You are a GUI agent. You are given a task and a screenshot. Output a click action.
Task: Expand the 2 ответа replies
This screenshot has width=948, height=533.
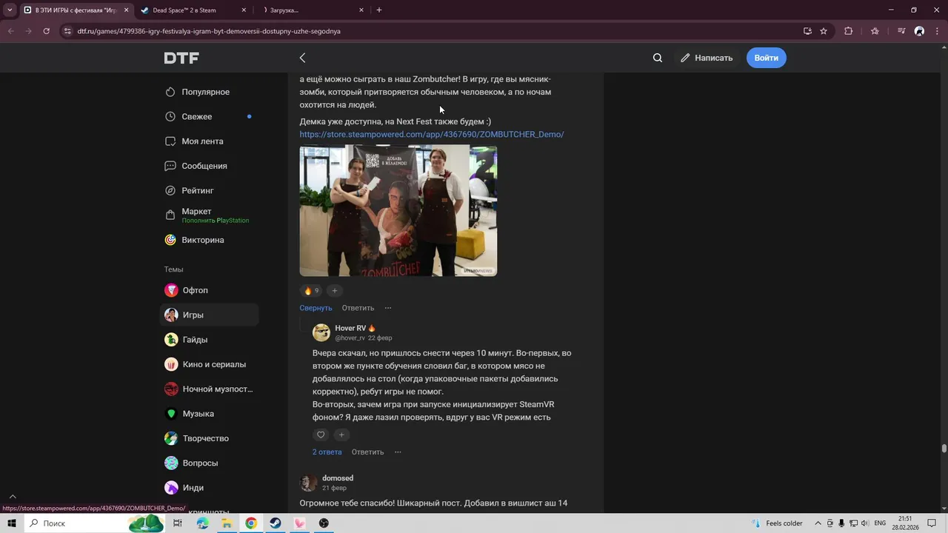[x=327, y=452]
